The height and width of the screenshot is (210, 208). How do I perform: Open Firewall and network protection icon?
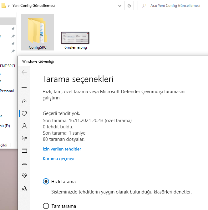point(24,138)
